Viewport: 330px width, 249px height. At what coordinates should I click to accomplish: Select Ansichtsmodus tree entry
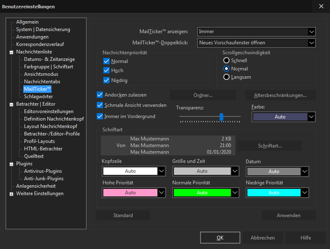pos(41,74)
